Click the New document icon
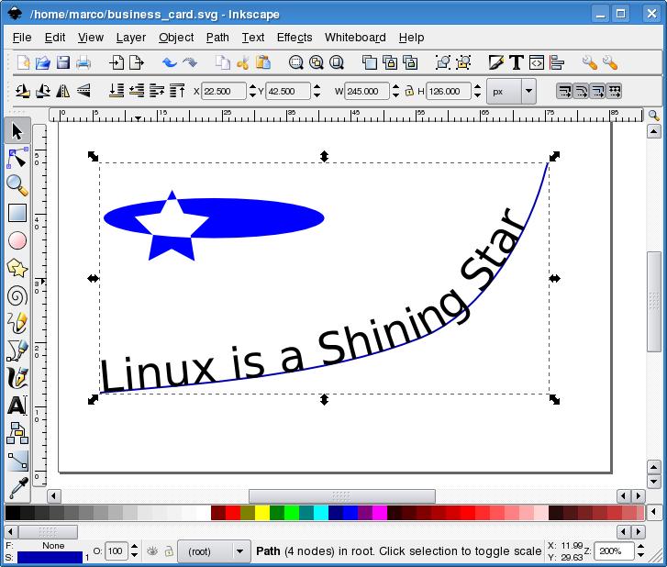Screen dimensions: 667x567 coord(24,63)
